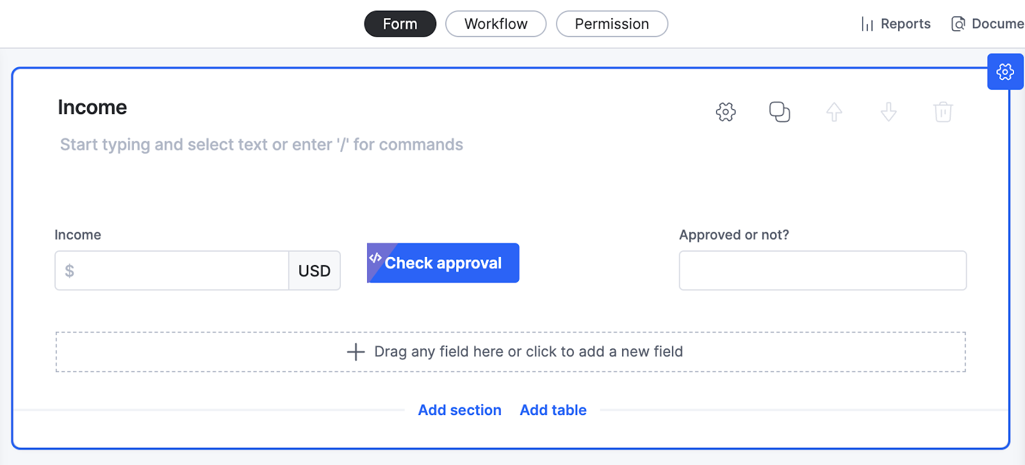
Task: Click the Income field label
Action: [78, 235]
